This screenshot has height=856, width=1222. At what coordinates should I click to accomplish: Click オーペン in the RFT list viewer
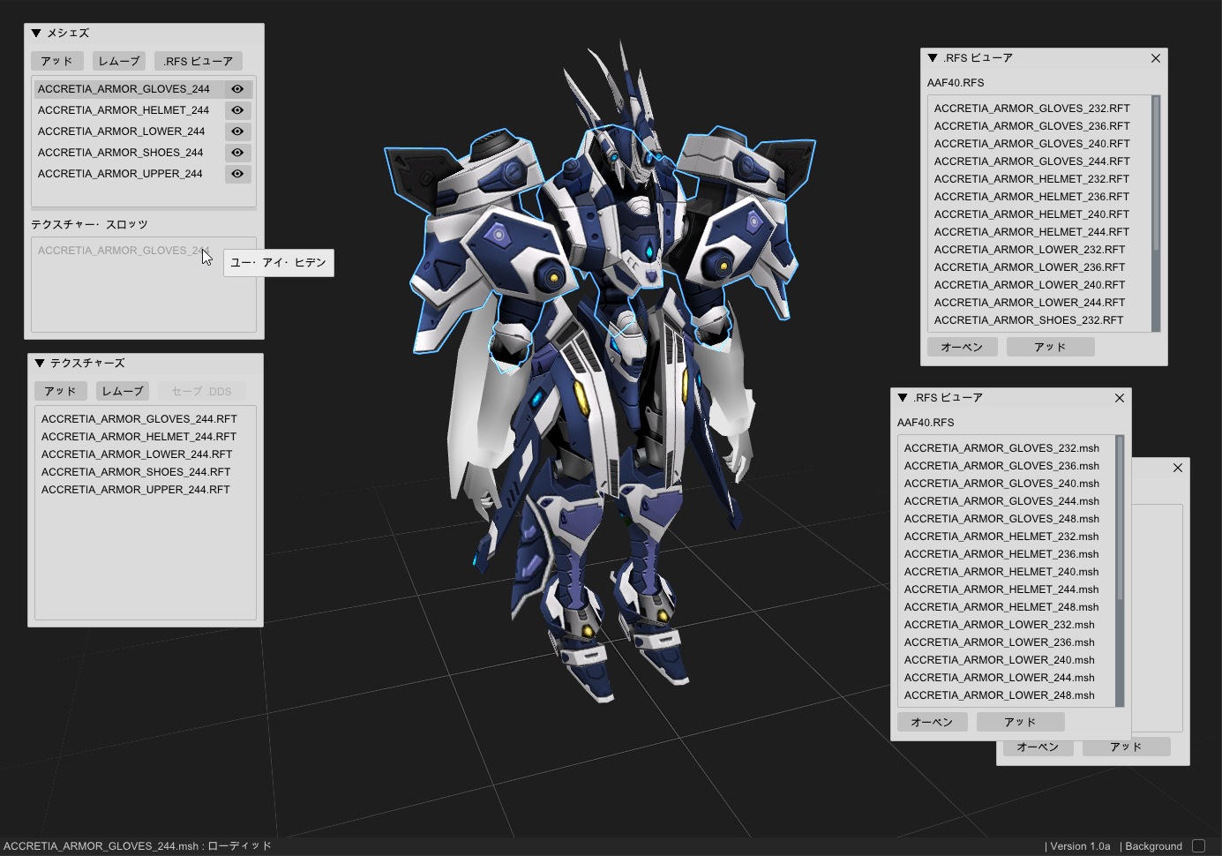tap(963, 347)
